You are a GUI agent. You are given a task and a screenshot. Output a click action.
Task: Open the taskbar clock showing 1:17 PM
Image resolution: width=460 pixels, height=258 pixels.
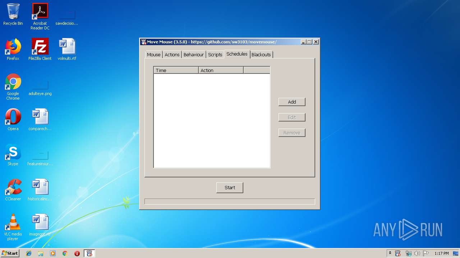442,253
